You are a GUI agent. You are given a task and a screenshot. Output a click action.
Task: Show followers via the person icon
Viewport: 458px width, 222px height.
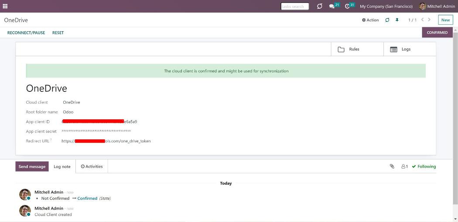pos(404,167)
